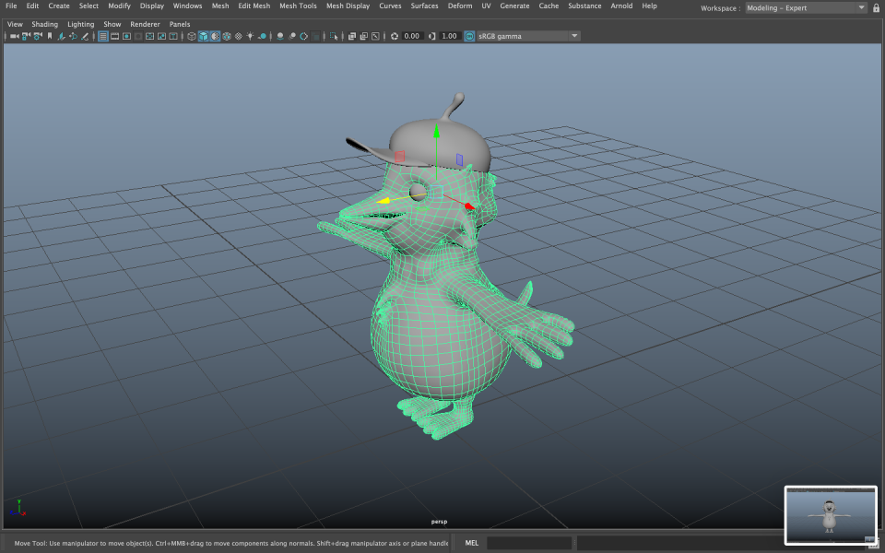This screenshot has width=885, height=553.
Task: Open the panel View menu
Action: point(16,24)
